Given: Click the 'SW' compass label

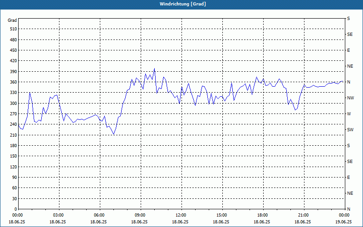Looking at the screenshot, I should pos(350,130).
